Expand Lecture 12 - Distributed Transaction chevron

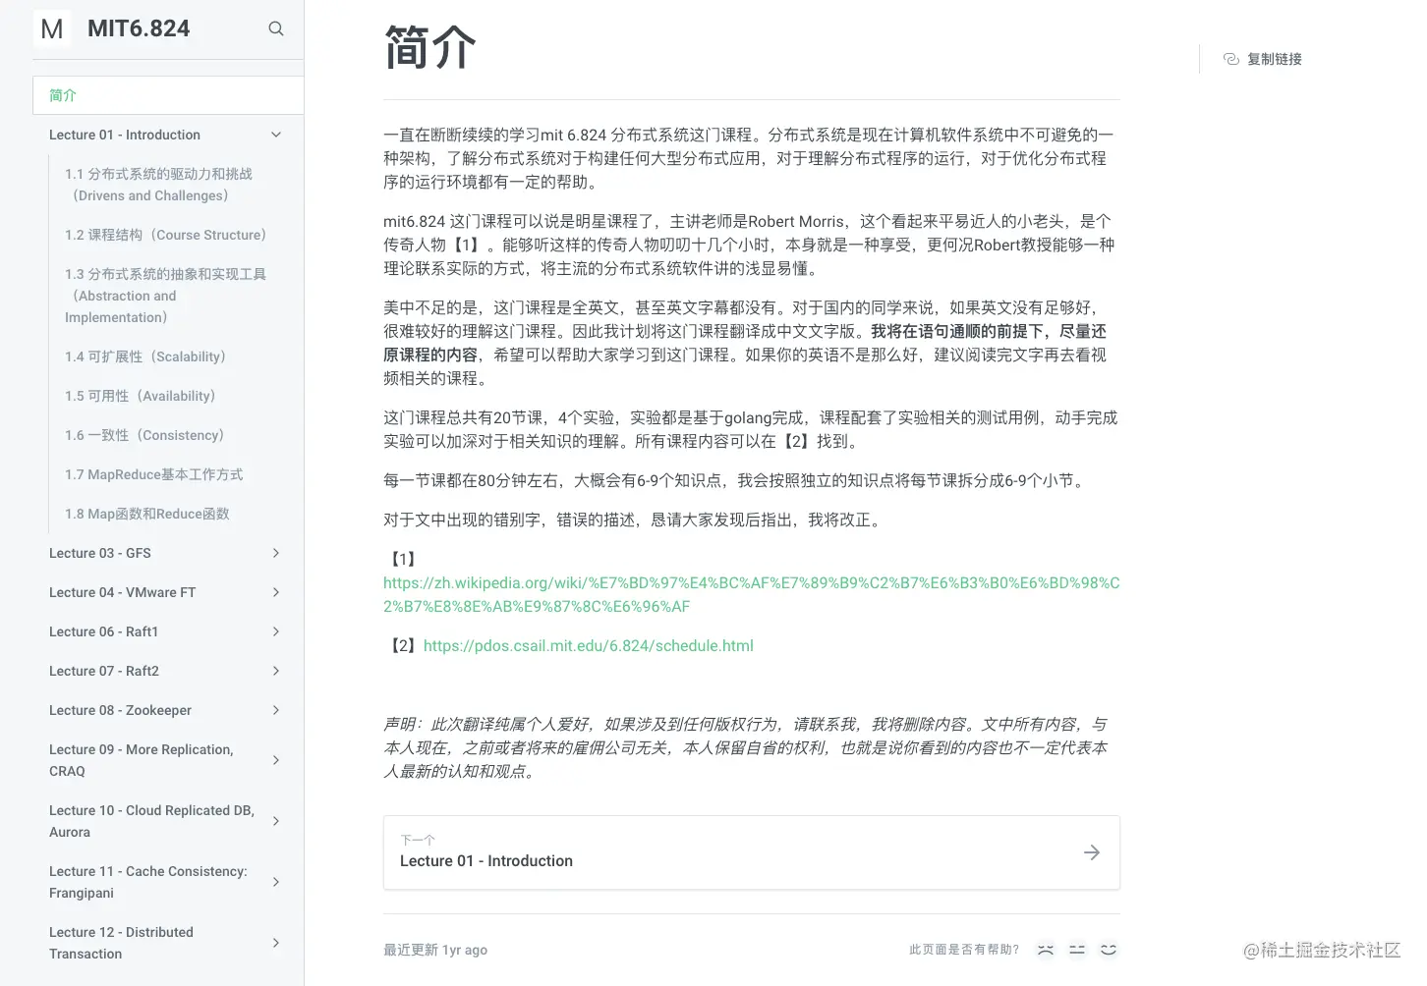click(276, 943)
